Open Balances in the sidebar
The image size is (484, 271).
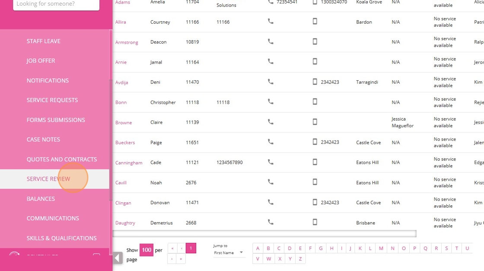[41, 199]
